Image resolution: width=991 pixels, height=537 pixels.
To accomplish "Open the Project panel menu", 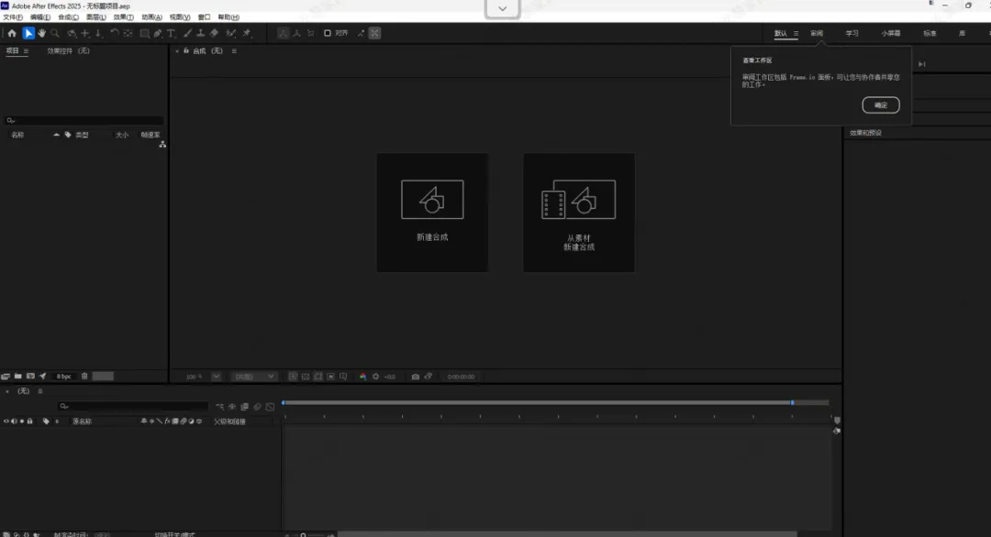I will pyautogui.click(x=25, y=51).
